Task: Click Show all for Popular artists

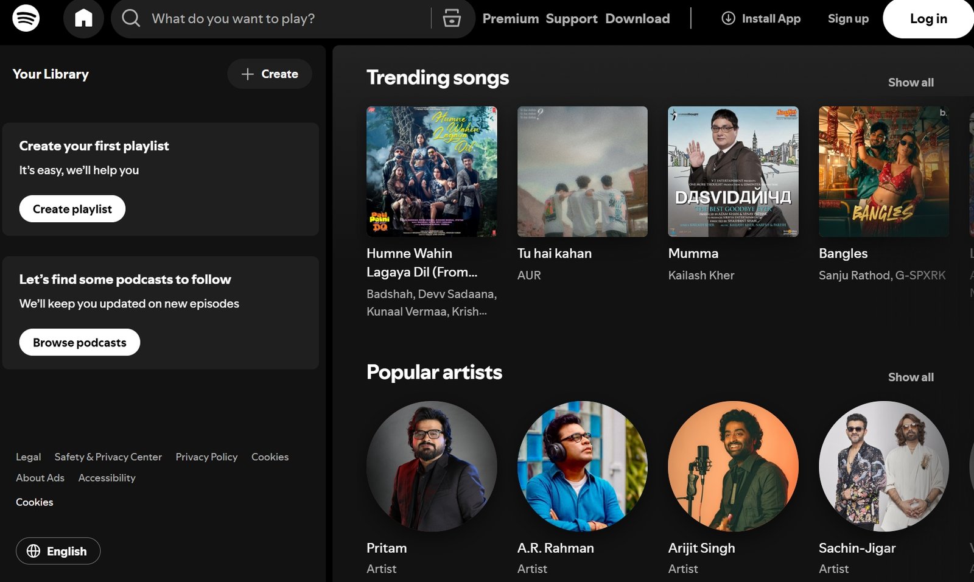Action: click(911, 377)
